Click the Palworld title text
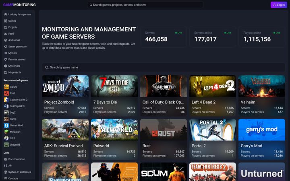 click(x=101, y=146)
